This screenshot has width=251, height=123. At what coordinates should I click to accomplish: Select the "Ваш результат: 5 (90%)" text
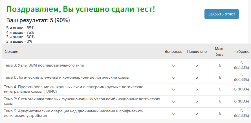[x=38, y=20]
